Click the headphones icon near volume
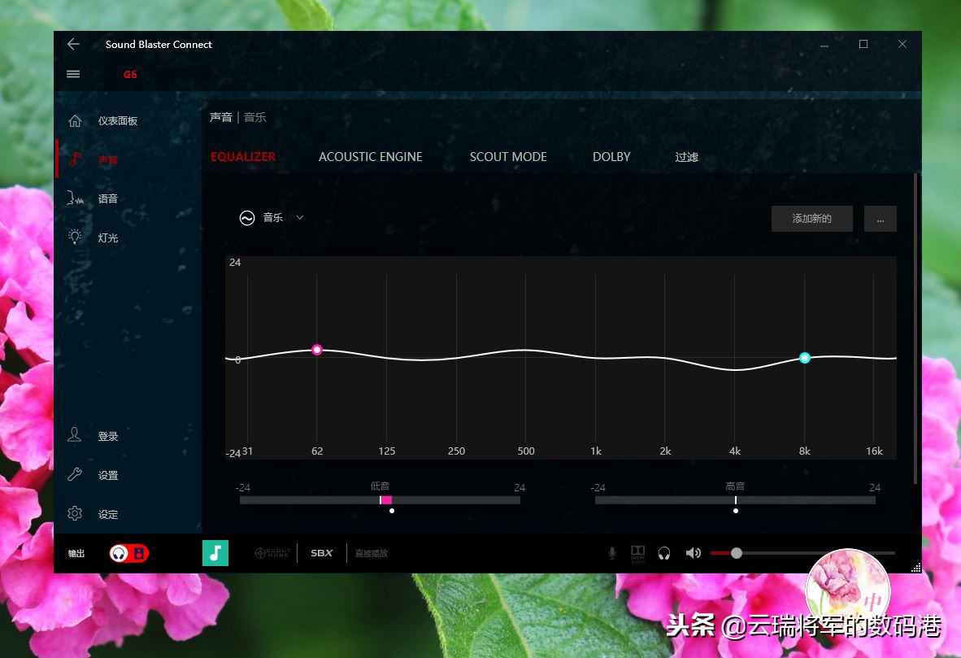 click(663, 554)
